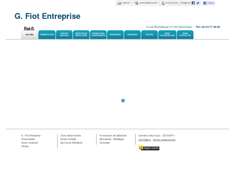Click the missing plugin question mark icon
The image size is (235, 176).
point(123,100)
